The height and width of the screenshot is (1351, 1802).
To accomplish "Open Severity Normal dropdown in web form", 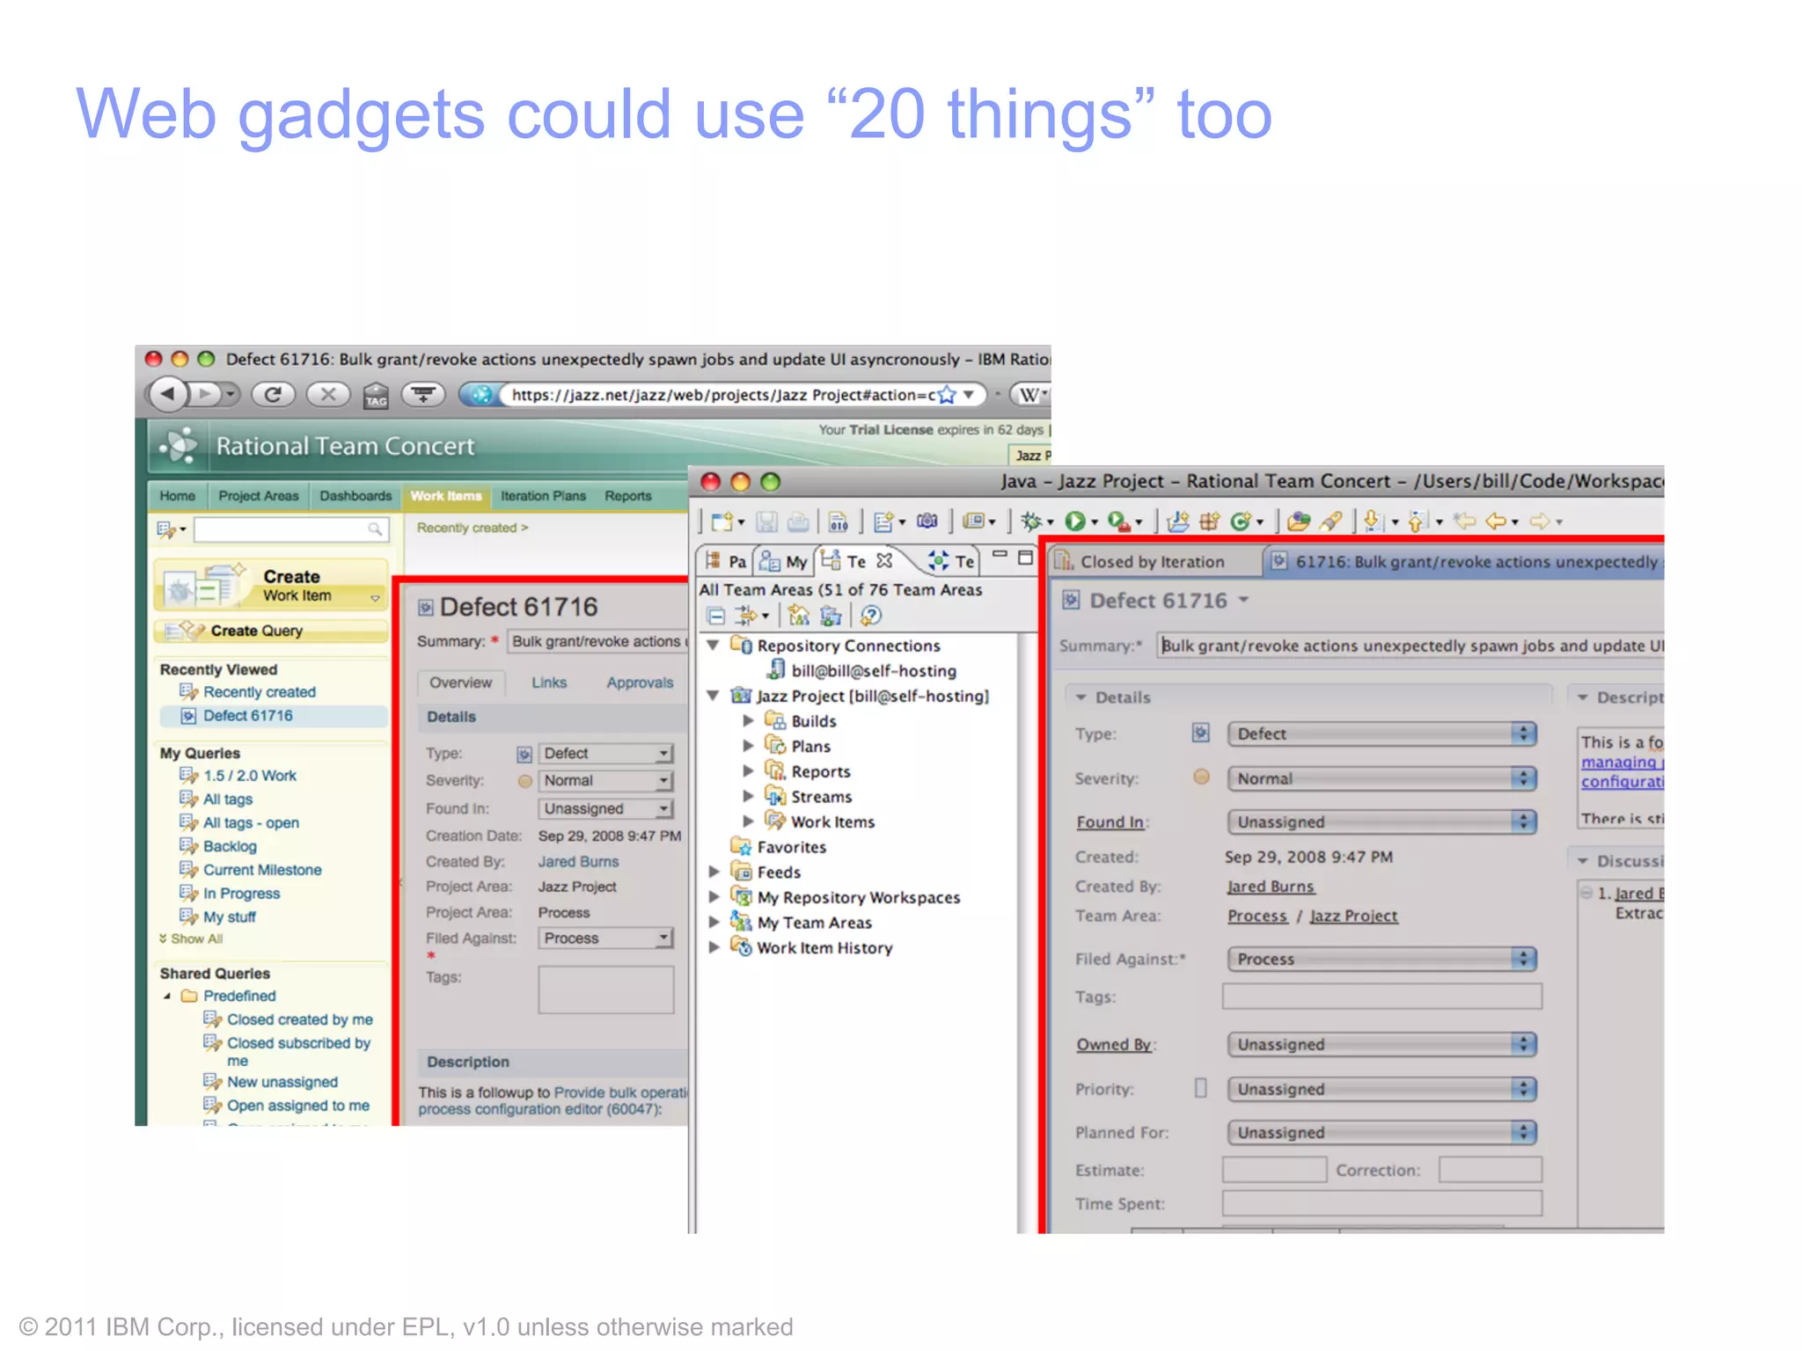I will point(606,781).
